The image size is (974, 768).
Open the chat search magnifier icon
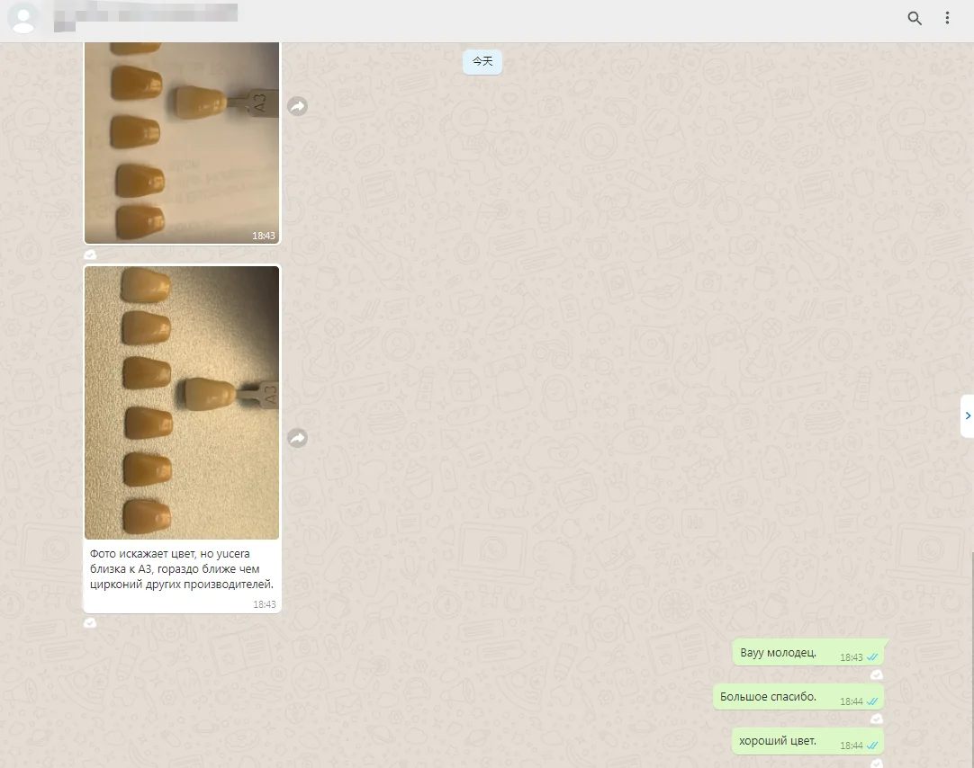click(915, 18)
